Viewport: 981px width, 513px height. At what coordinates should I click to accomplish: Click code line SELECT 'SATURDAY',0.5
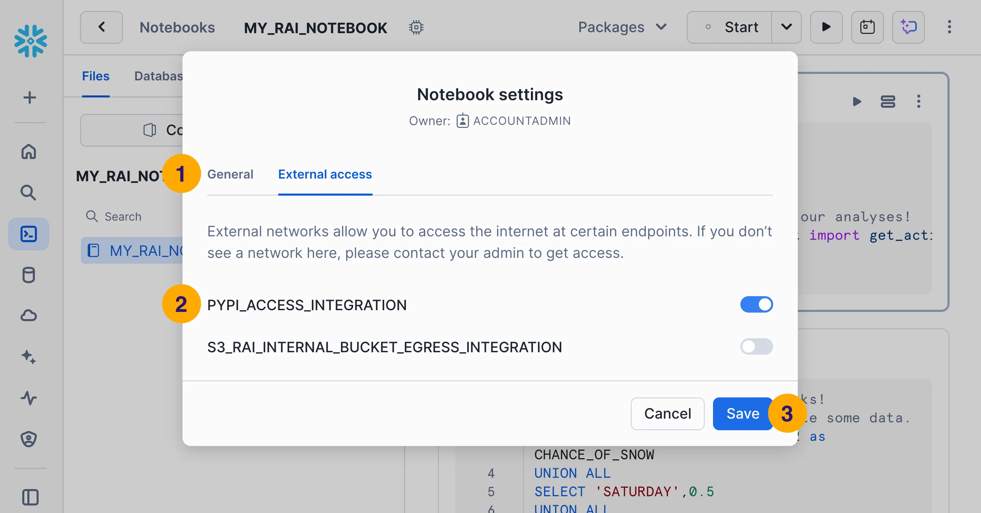[x=624, y=492]
